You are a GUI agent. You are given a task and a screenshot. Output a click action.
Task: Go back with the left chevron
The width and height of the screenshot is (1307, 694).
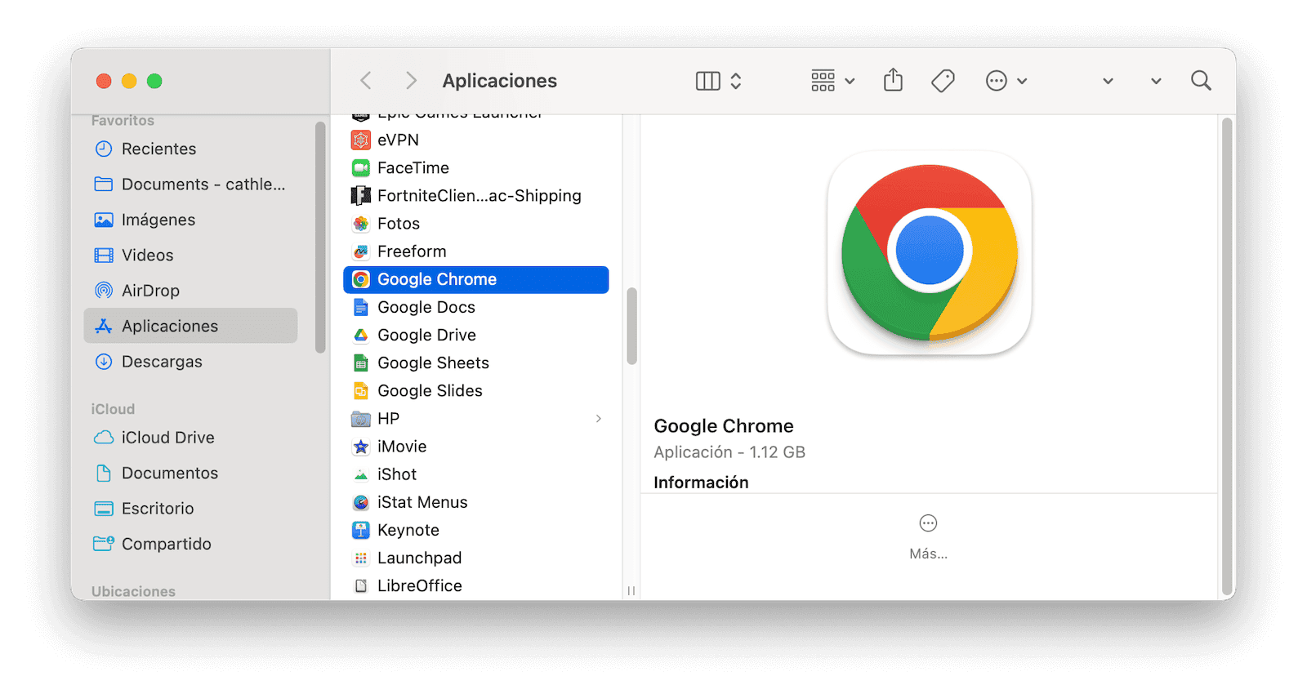pos(366,81)
